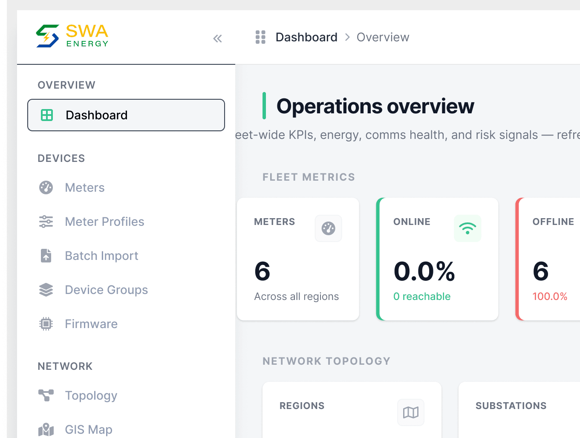580x438 pixels.
Task: Click the Meters gauge icon in sidebar
Action: click(x=46, y=187)
